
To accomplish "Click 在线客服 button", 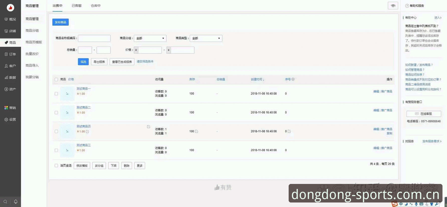I will pyautogui.click(x=424, y=114).
